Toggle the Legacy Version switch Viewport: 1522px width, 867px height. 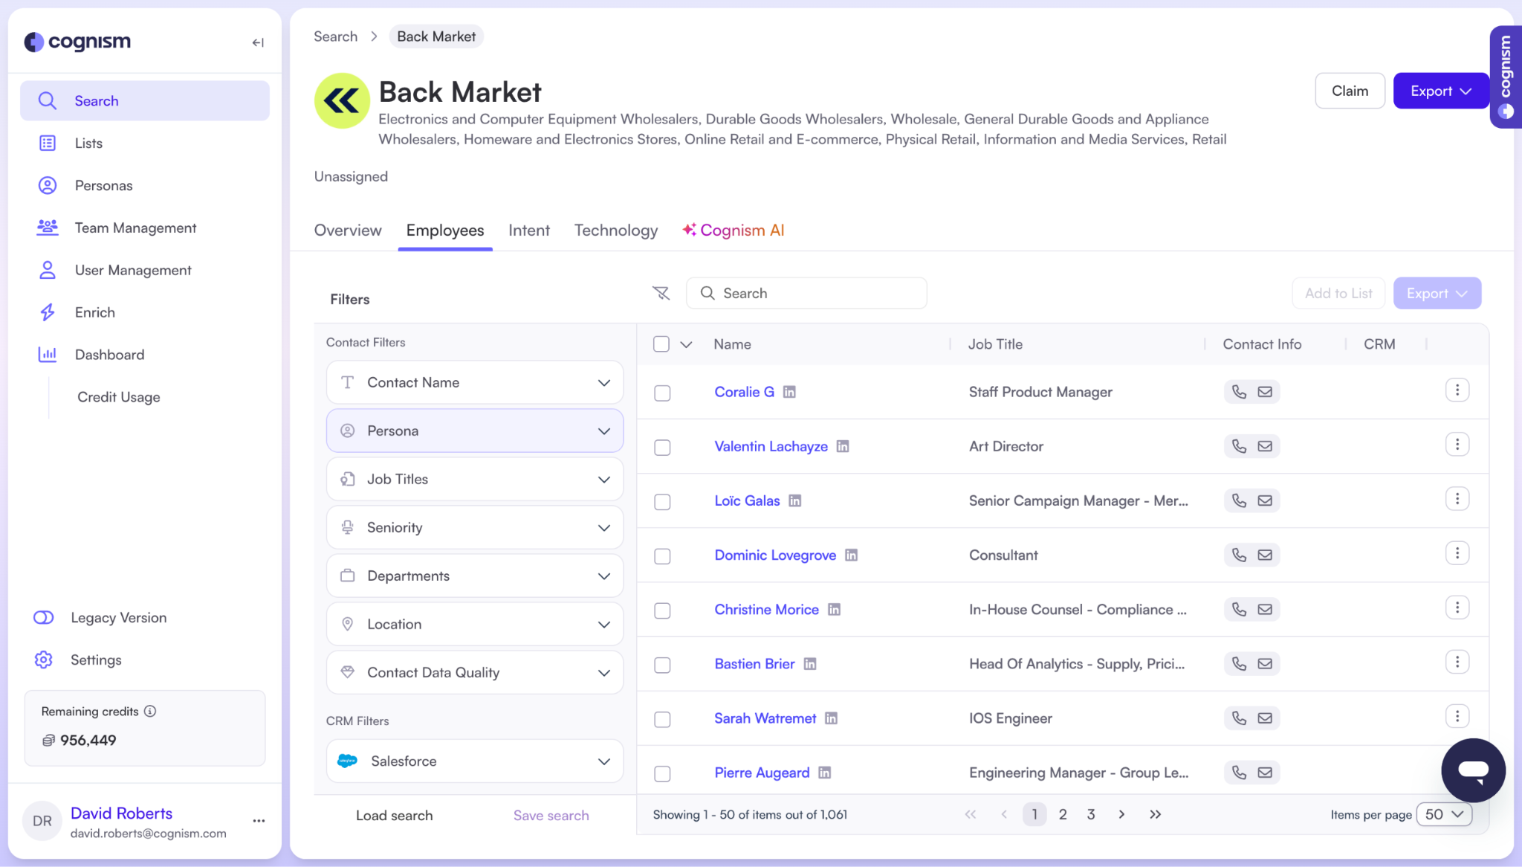tap(44, 617)
